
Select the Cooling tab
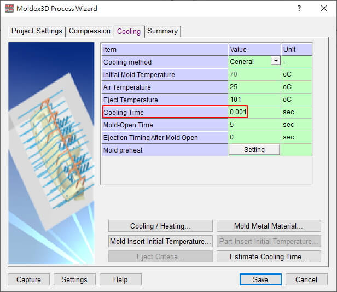(129, 31)
